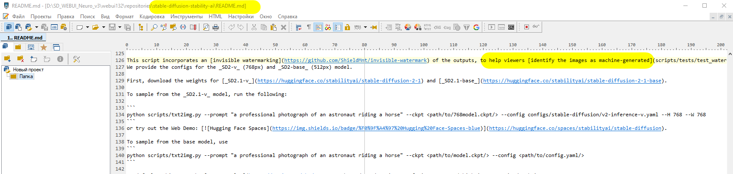Toggle stay-on-top pin
The height and width of the screenshot is (174, 733).
point(374,27)
